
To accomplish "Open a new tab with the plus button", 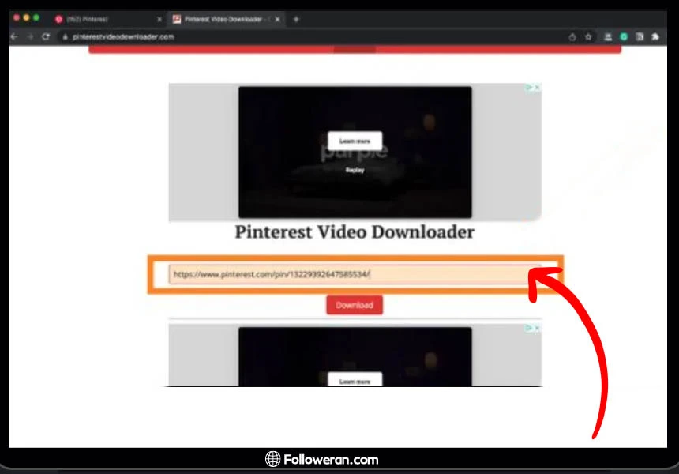I will (296, 19).
